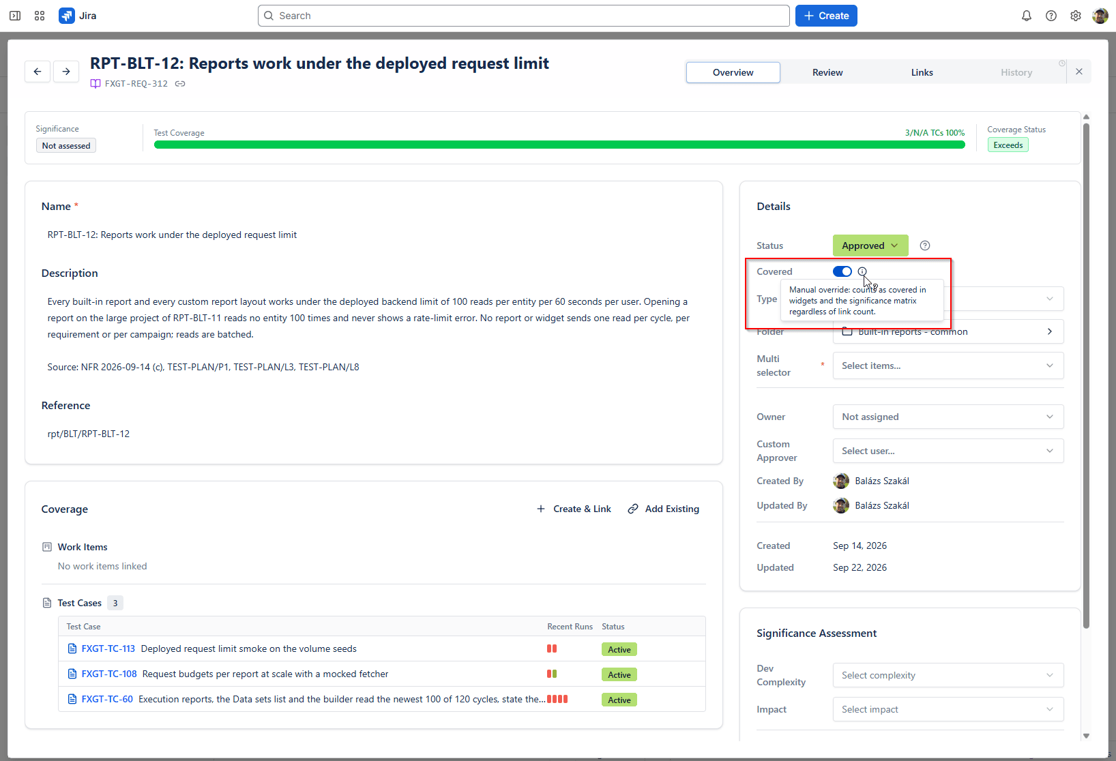This screenshot has height=761, width=1116.
Task: Open the Impact dropdown
Action: click(x=948, y=709)
